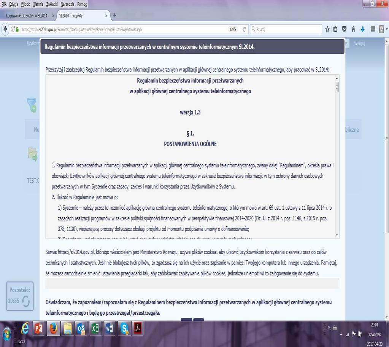
Task: Click the Regulamin text box scroll-down arrow
Action: click(x=337, y=235)
